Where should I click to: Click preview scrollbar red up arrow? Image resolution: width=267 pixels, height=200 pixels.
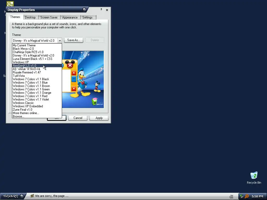coord(74,73)
